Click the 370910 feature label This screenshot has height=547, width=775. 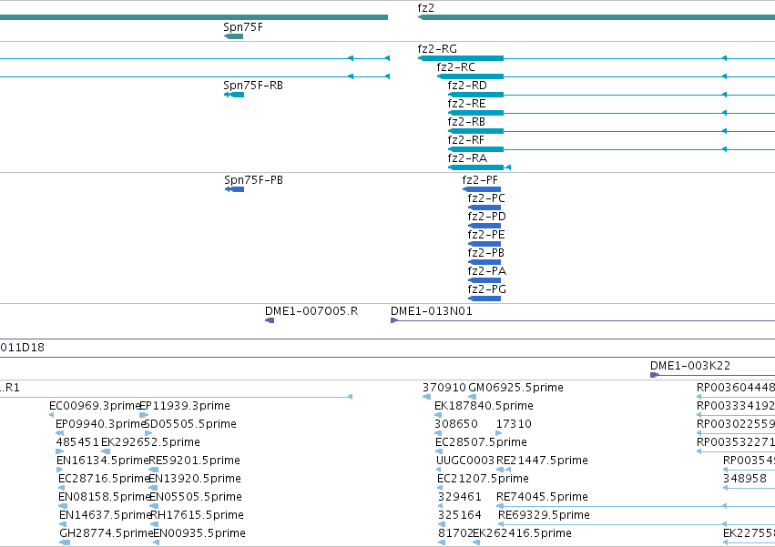(444, 388)
